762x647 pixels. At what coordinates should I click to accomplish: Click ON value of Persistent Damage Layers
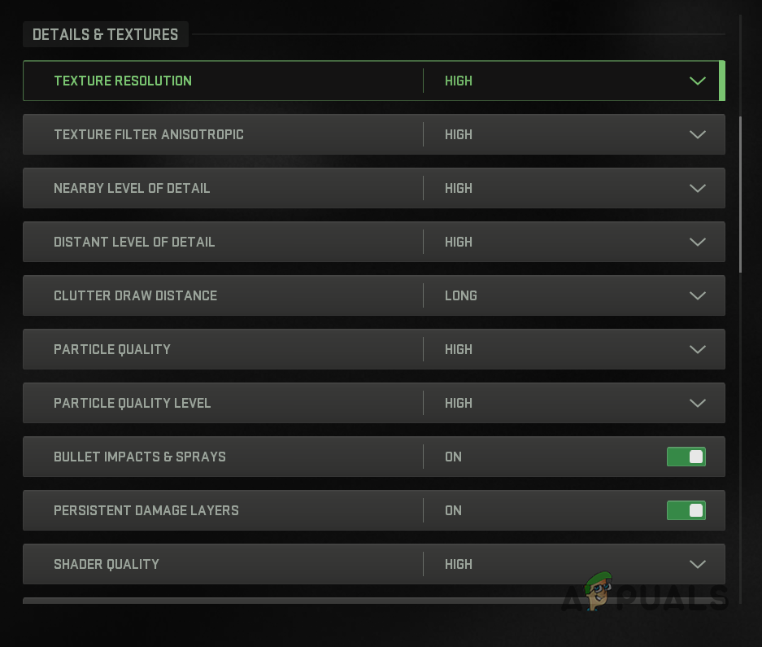(x=454, y=510)
